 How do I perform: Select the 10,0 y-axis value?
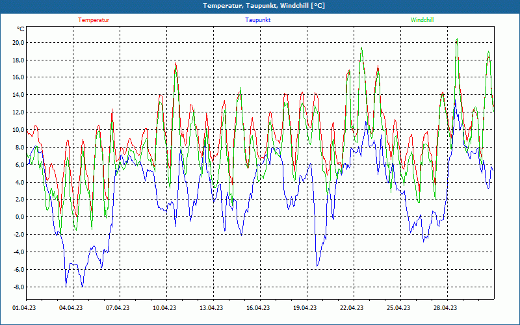(x=18, y=129)
